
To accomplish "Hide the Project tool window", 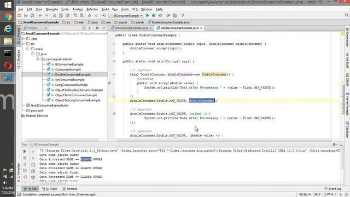I will [104, 28].
